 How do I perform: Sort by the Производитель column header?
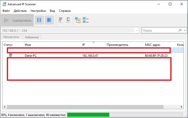pos(125,45)
